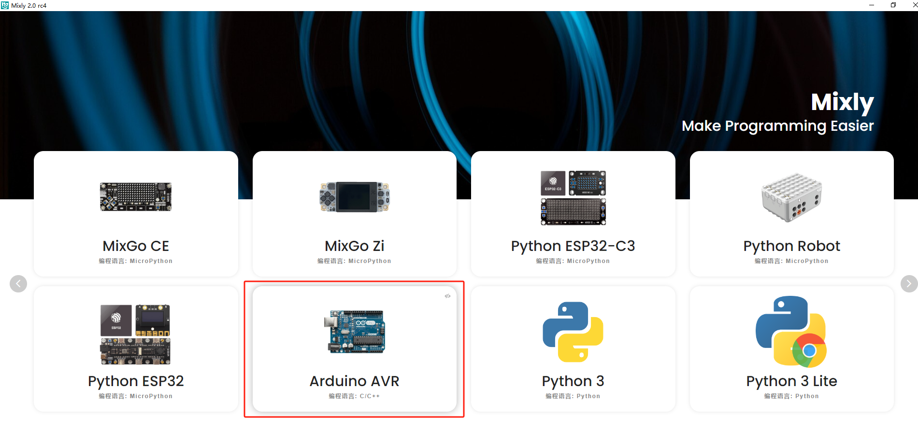The width and height of the screenshot is (918, 430).
Task: Show next boards with right arrow
Action: [x=908, y=284]
